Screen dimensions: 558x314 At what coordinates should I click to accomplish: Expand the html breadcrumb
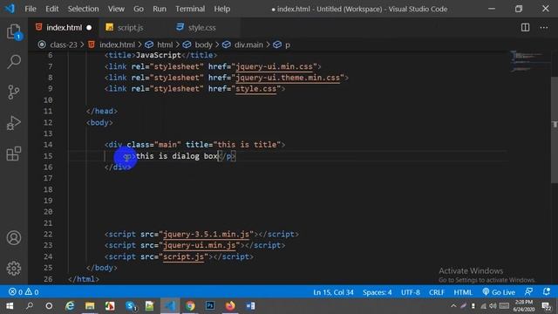point(165,44)
